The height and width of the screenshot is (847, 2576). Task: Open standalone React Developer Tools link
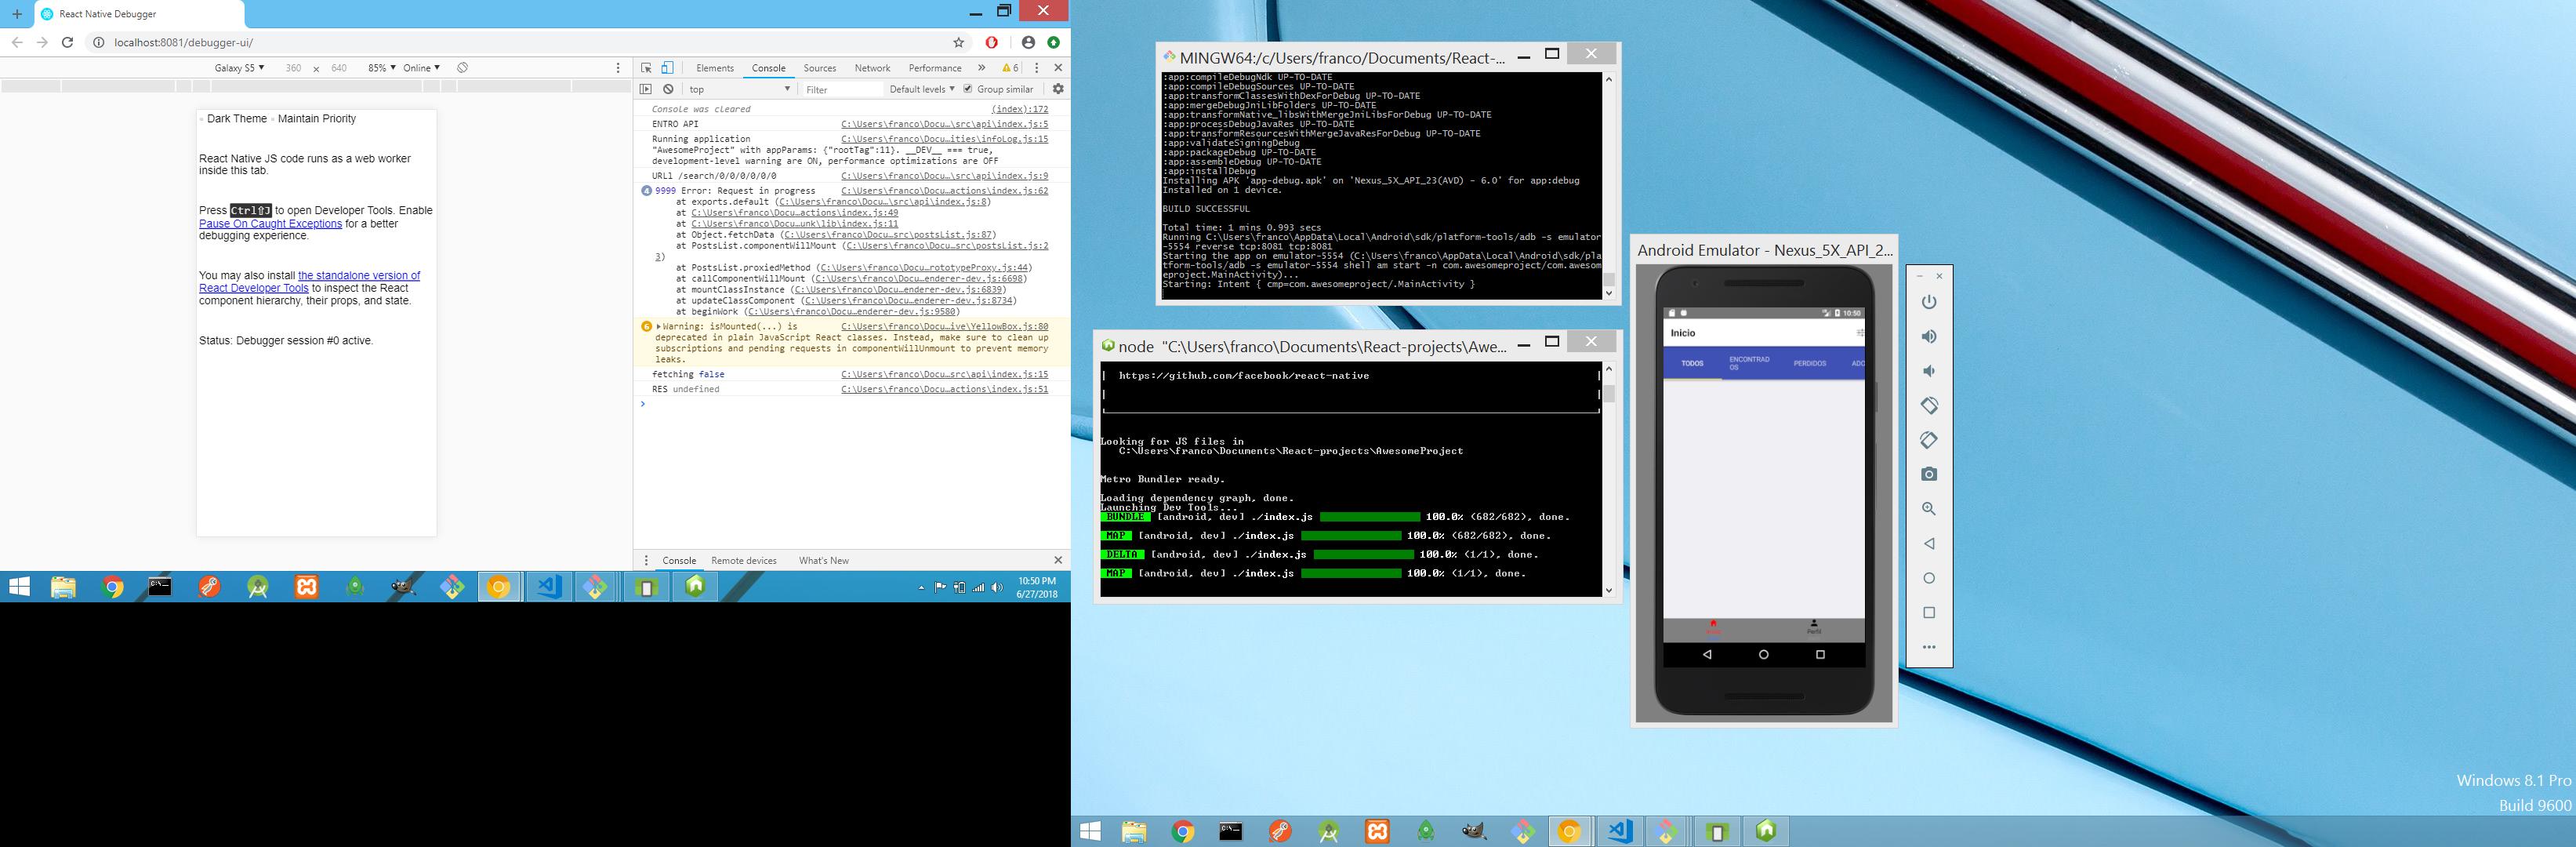pyautogui.click(x=358, y=276)
